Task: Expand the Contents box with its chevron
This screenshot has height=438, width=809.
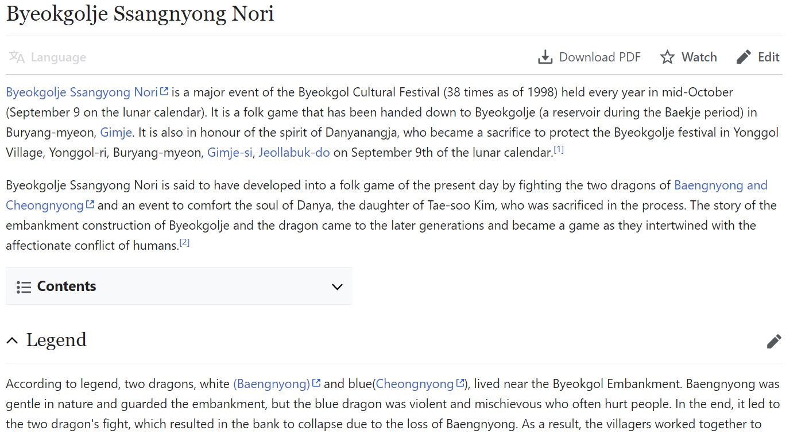Action: click(337, 286)
